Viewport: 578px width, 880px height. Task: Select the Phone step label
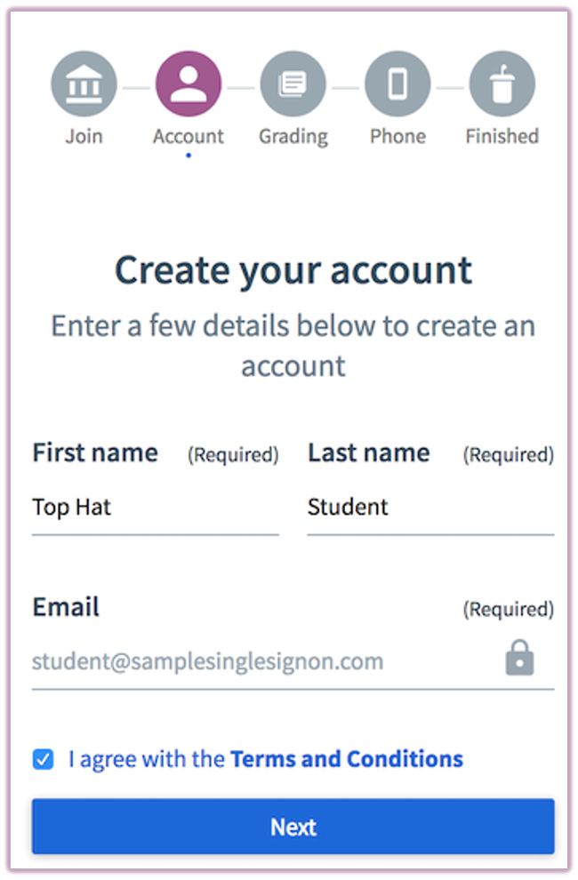(397, 136)
